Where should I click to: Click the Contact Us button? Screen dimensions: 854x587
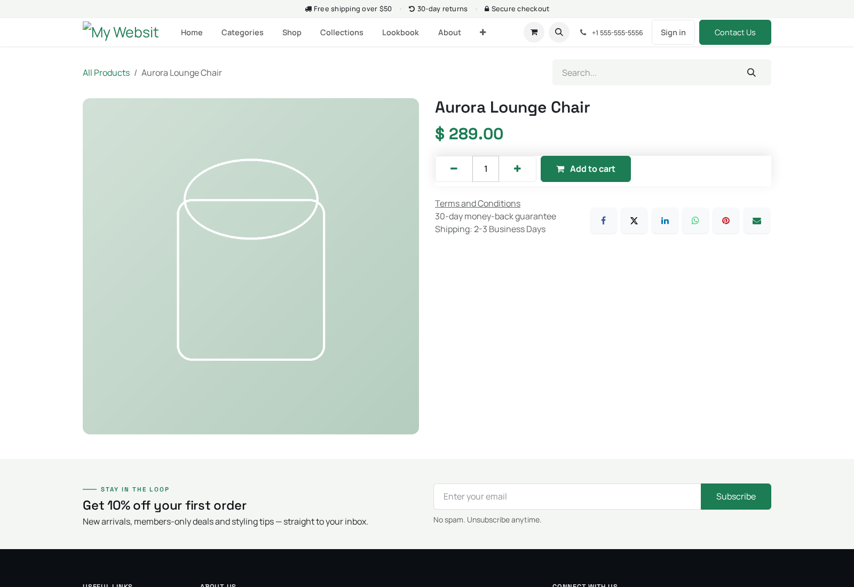[735, 33]
